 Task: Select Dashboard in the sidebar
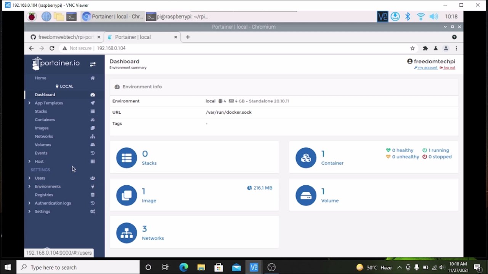(x=45, y=95)
